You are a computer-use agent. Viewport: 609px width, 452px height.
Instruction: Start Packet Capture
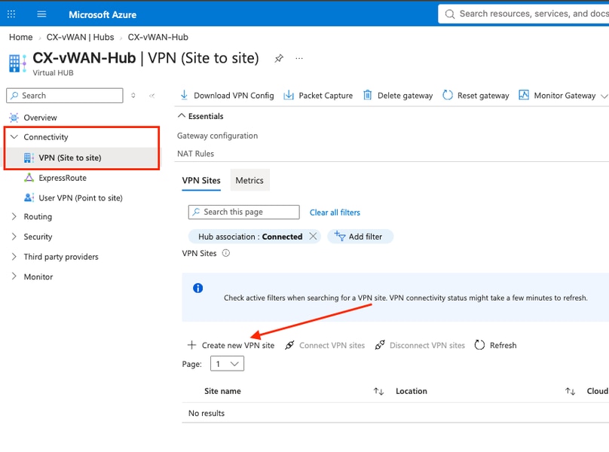(x=318, y=96)
